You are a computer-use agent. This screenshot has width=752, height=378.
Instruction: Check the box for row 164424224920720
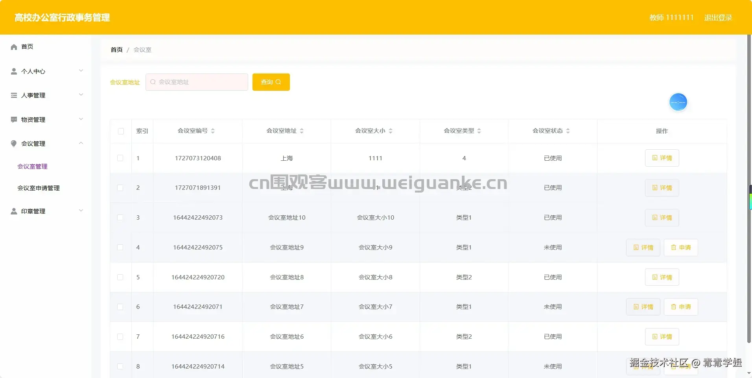(120, 277)
